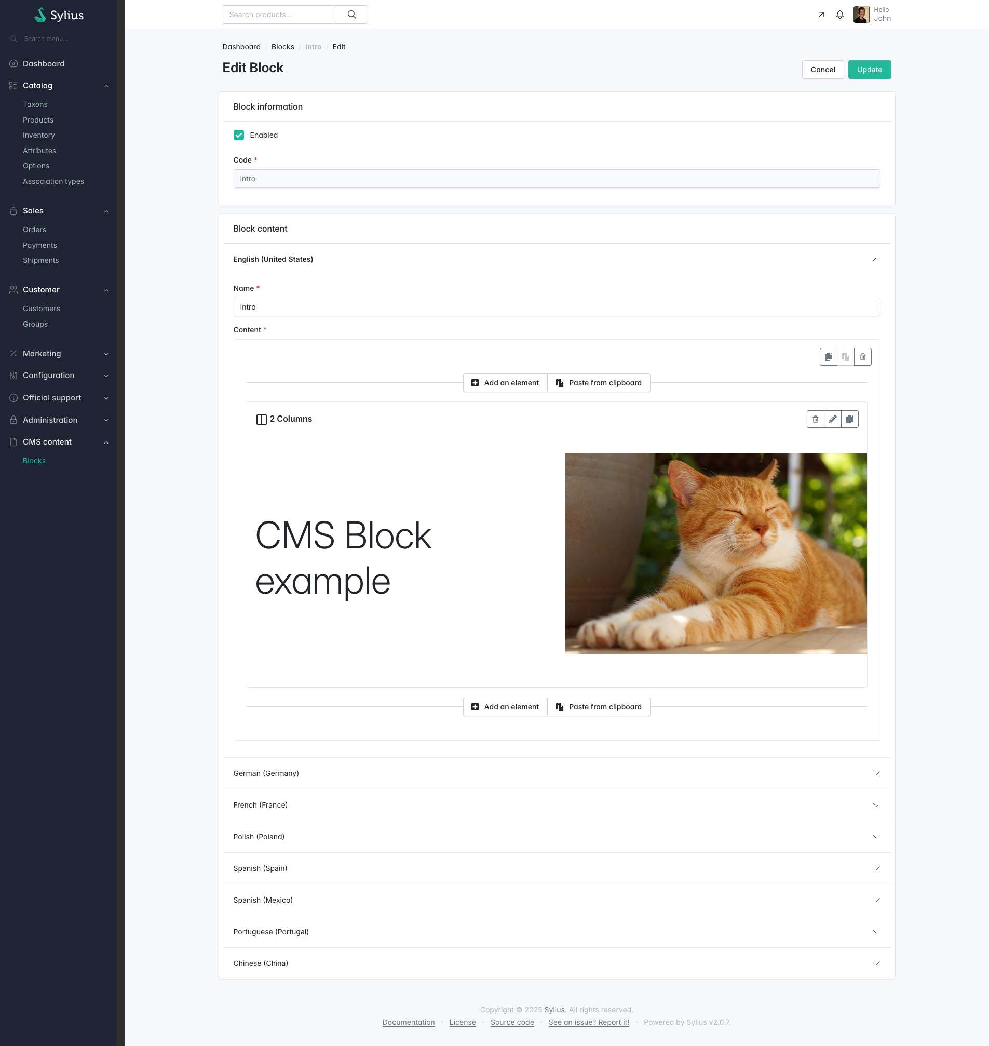
Task: Go to Orders in the sidebar
Action: (x=34, y=230)
